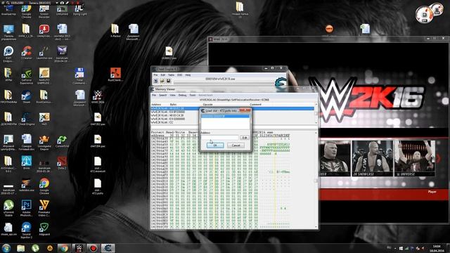The width and height of the screenshot is (450, 253).
Task: Click the Brock Lesnar career thumbnail in WWE 2K16
Action: point(335,158)
